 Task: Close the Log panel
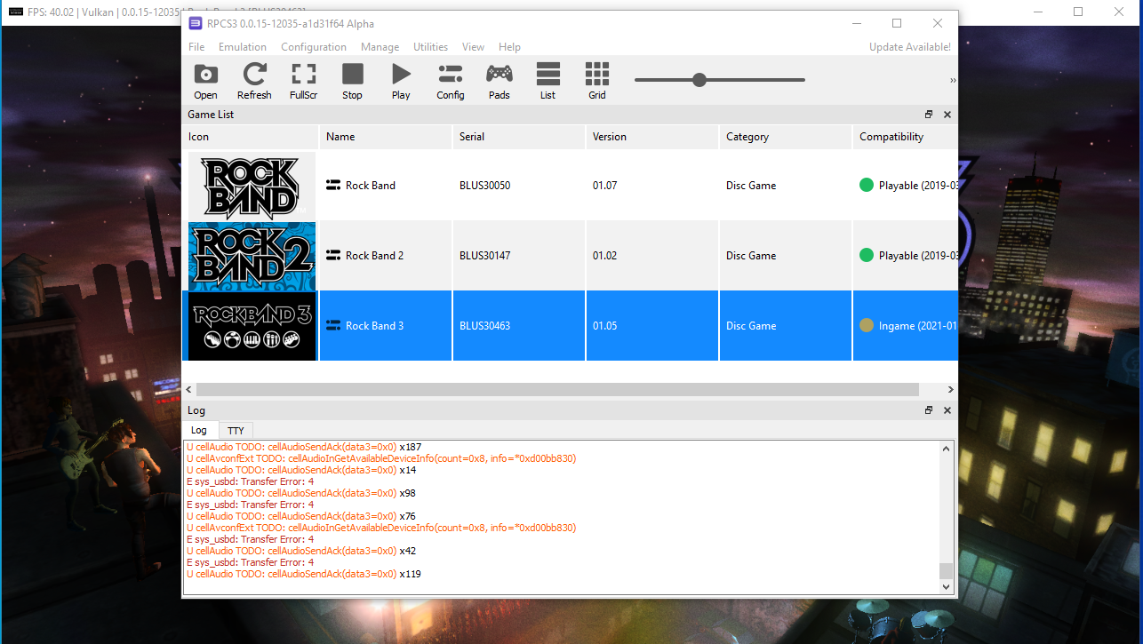point(947,410)
